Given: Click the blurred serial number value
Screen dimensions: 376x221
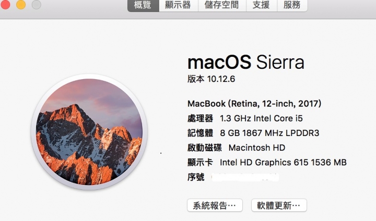Looking at the screenshot, I should click(x=245, y=177).
